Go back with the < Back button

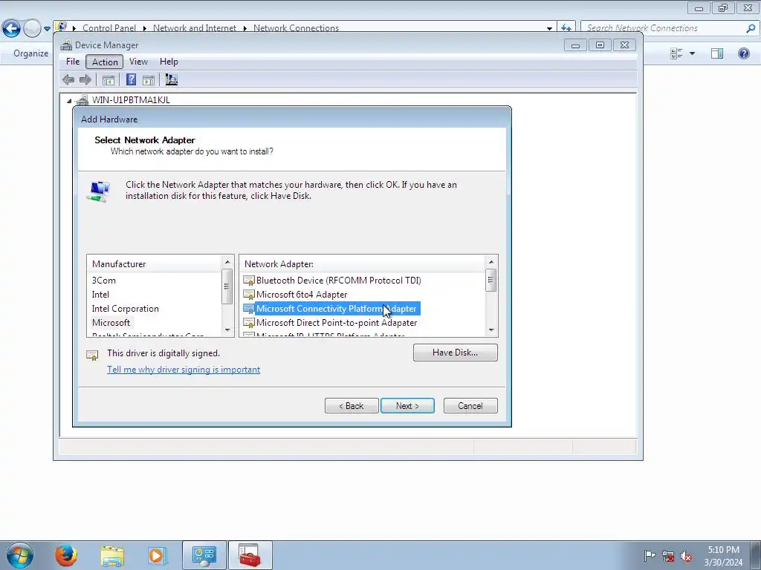[352, 406]
